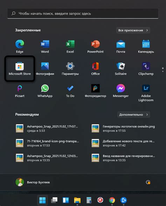
Task: Click the power button
Action: [x=148, y=182]
